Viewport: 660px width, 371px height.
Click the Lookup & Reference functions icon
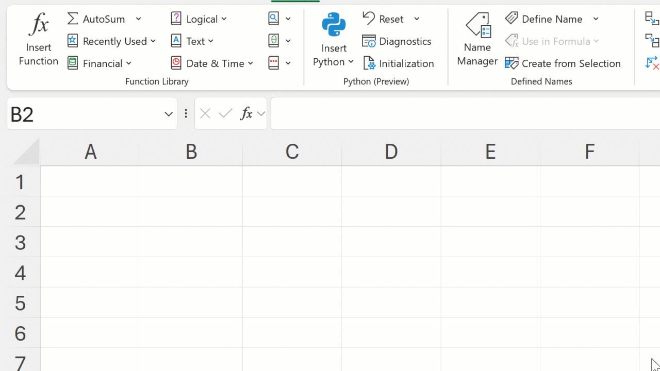tap(274, 19)
